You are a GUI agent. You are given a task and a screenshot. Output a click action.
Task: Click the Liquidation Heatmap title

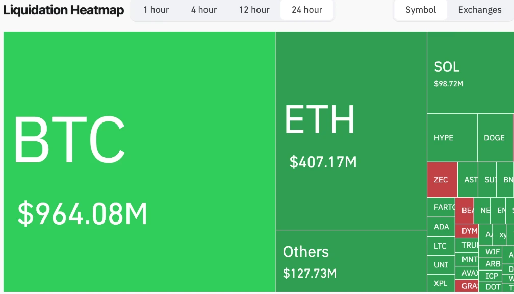(63, 9)
